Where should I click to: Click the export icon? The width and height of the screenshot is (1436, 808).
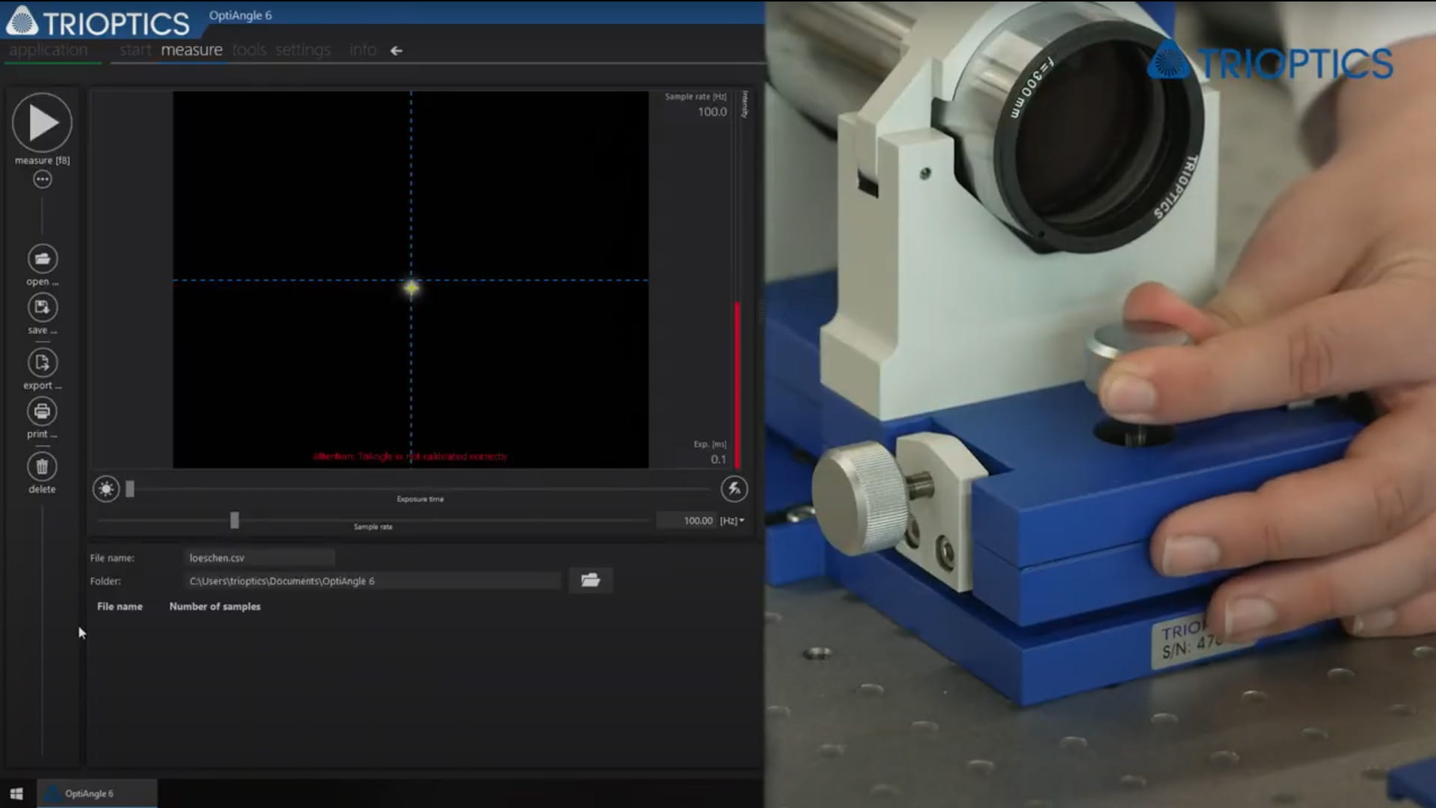coord(42,363)
